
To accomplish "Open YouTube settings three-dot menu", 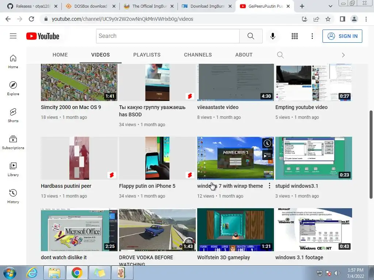I will coord(312,36).
